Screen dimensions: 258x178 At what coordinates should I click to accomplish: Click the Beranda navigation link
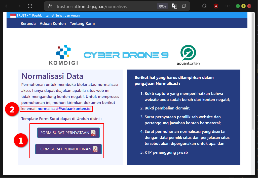[28, 23]
